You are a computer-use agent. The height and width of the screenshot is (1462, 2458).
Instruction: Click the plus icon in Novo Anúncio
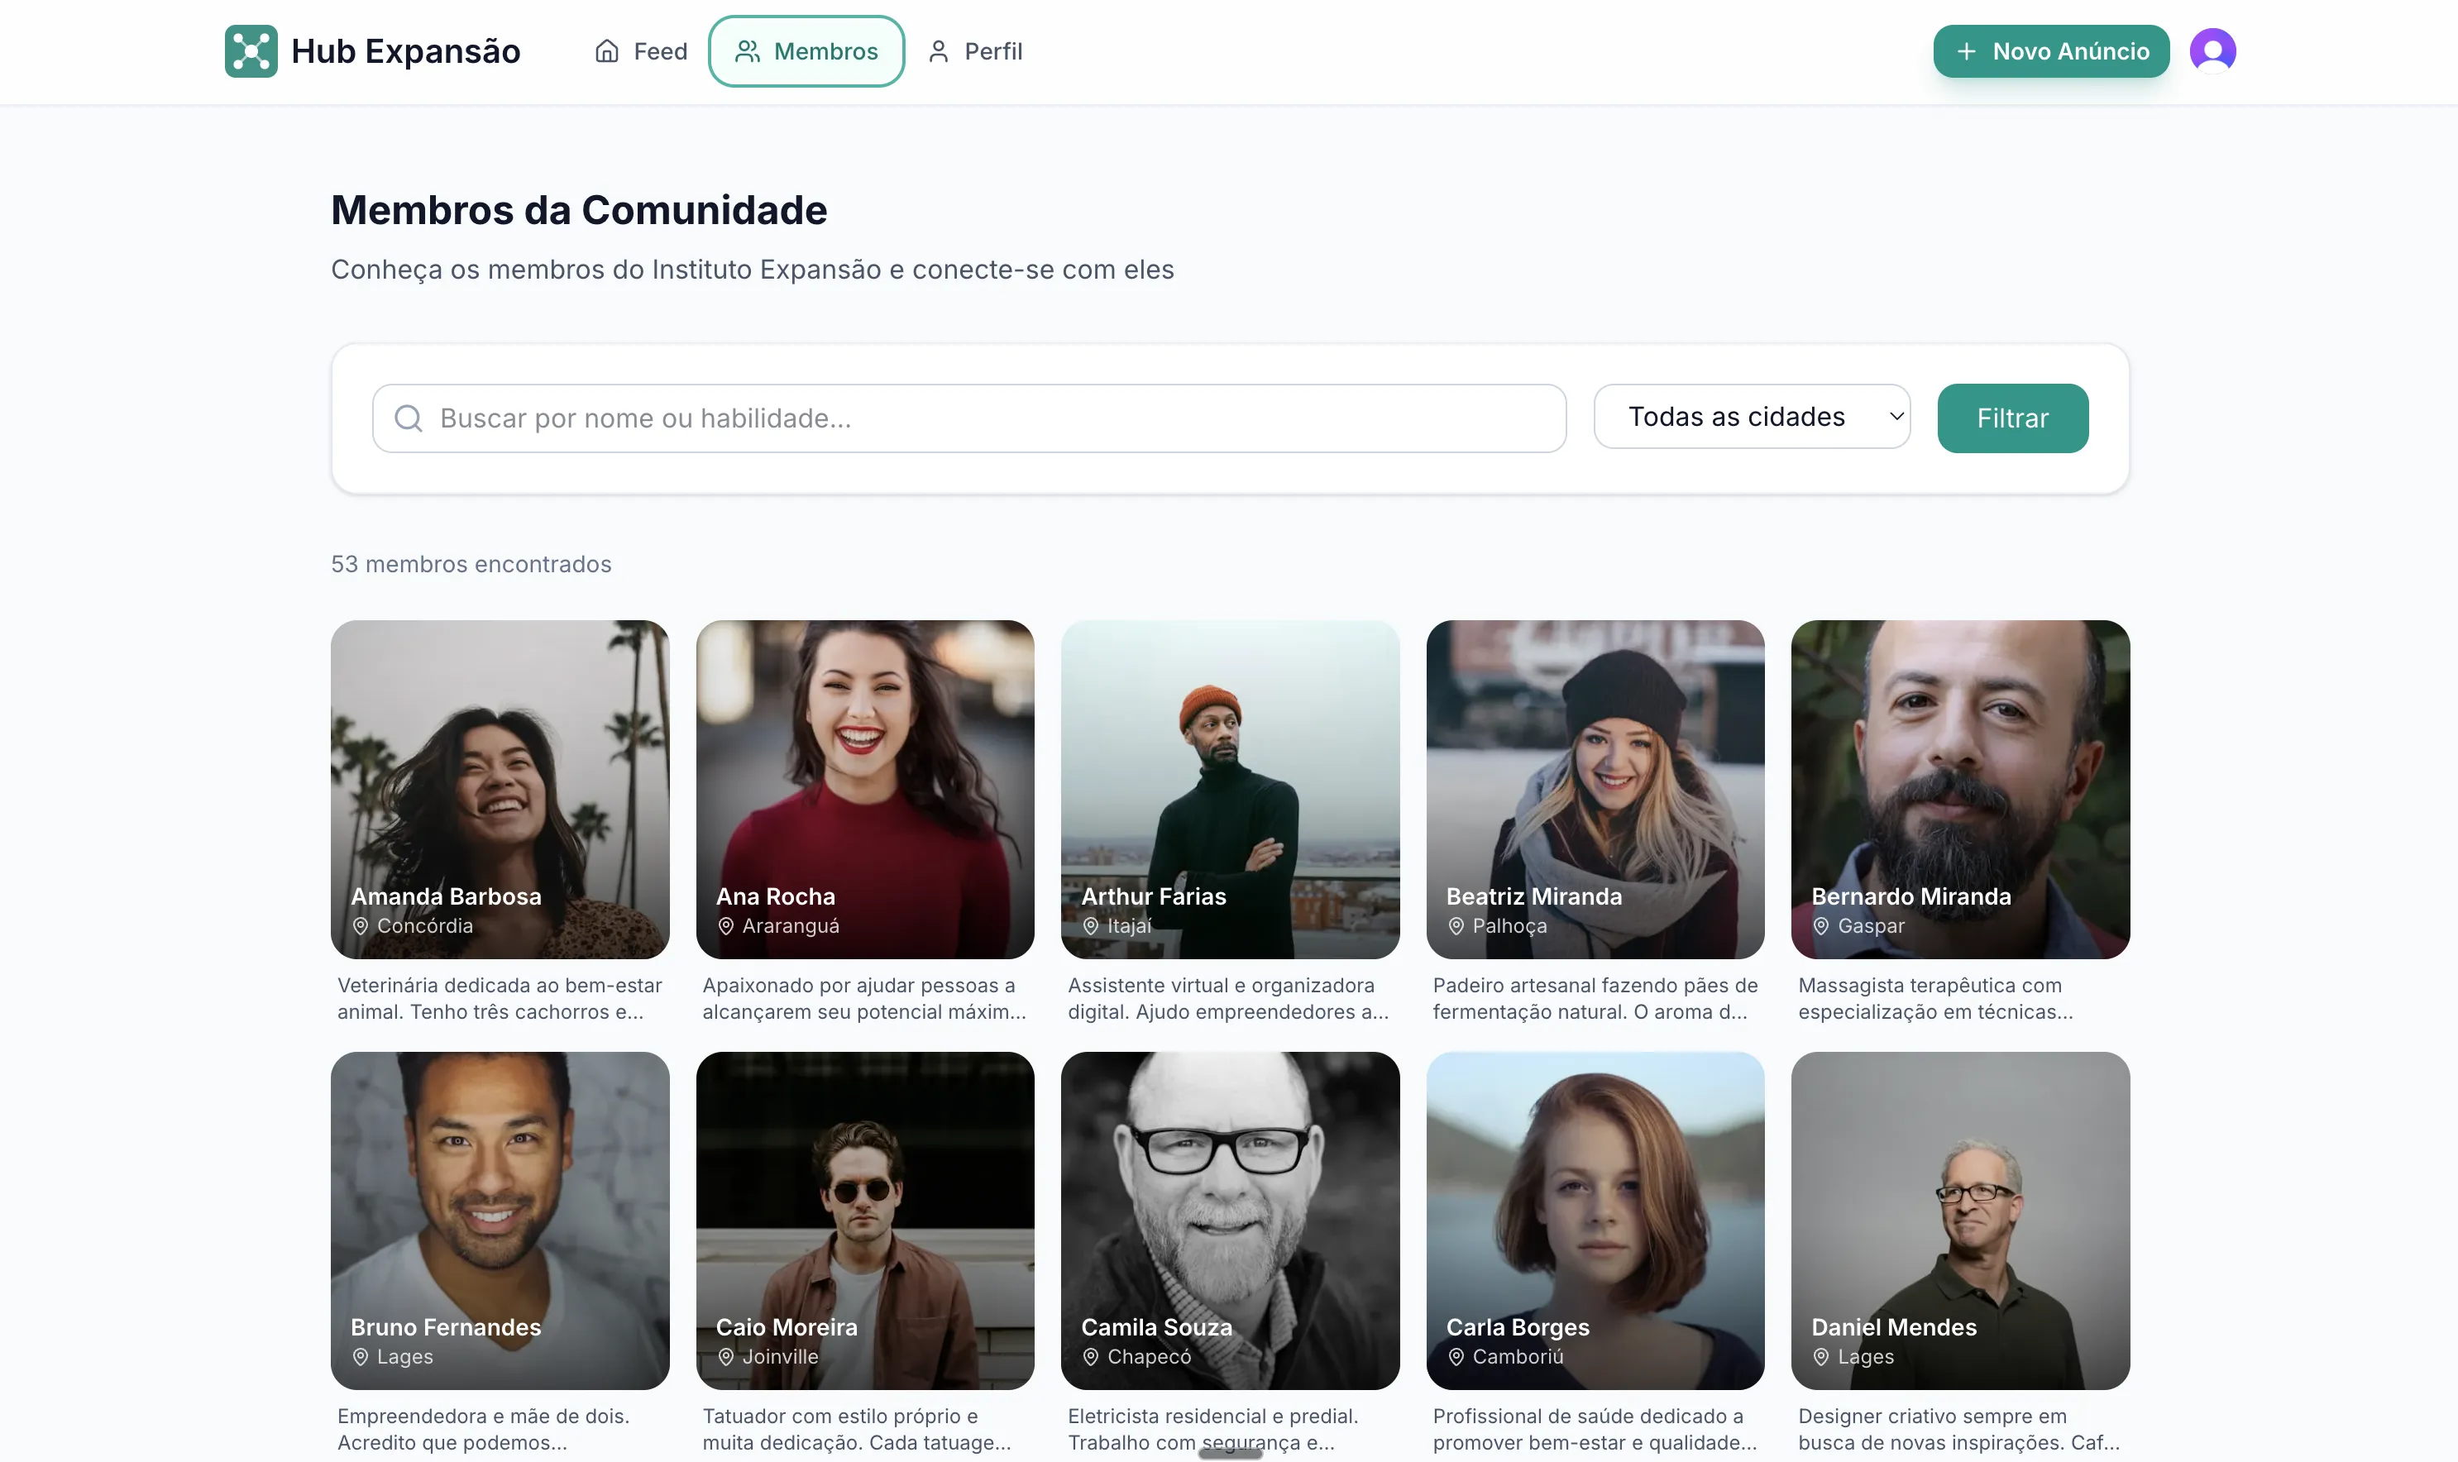(x=1967, y=50)
